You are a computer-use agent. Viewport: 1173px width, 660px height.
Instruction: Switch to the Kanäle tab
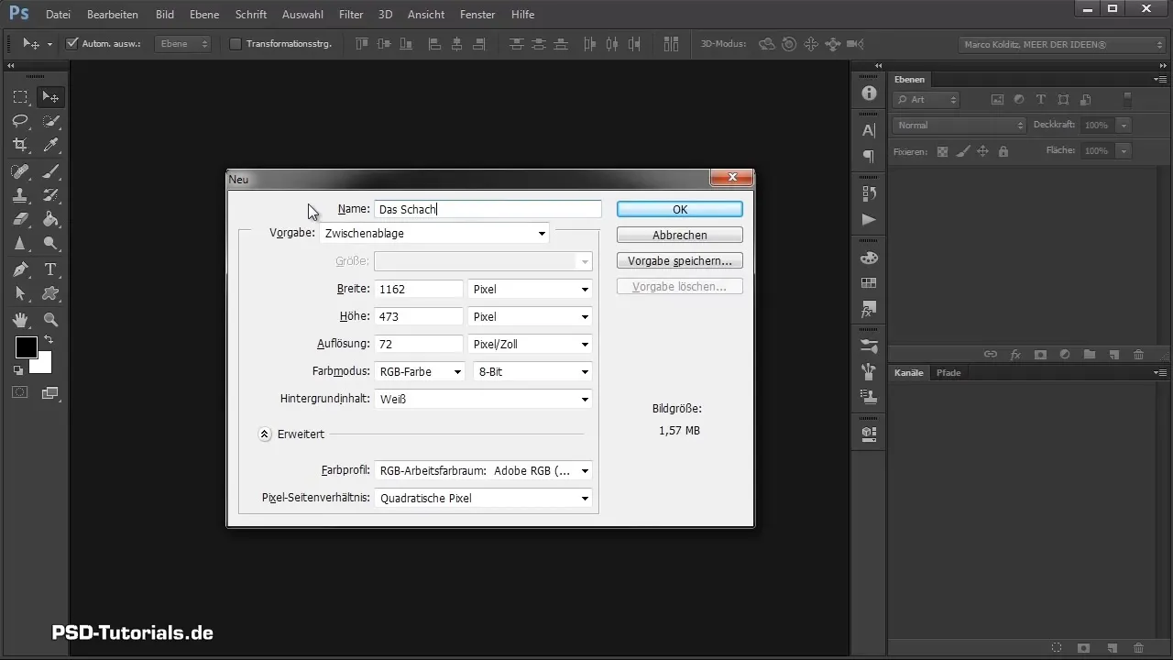click(908, 373)
